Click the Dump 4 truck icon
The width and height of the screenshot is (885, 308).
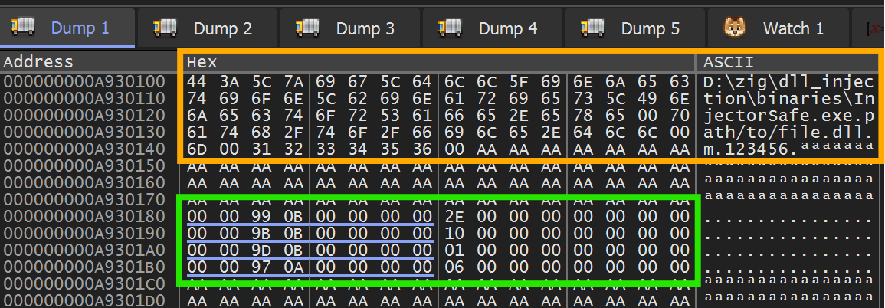pyautogui.click(x=451, y=26)
